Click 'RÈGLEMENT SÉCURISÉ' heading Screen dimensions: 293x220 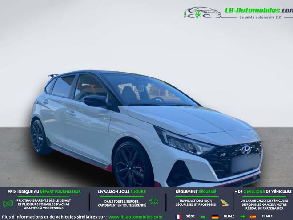[196, 192]
